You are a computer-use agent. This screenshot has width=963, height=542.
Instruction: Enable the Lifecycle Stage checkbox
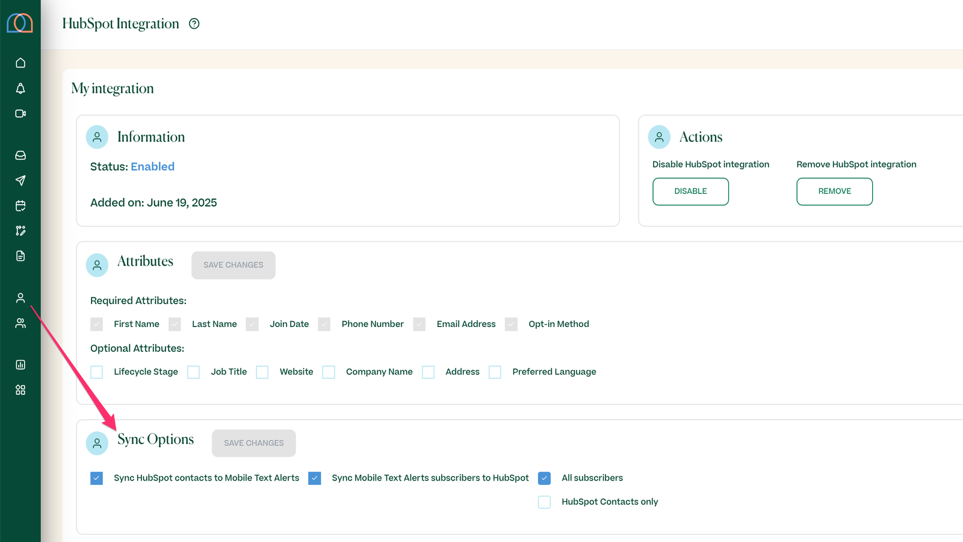point(97,372)
